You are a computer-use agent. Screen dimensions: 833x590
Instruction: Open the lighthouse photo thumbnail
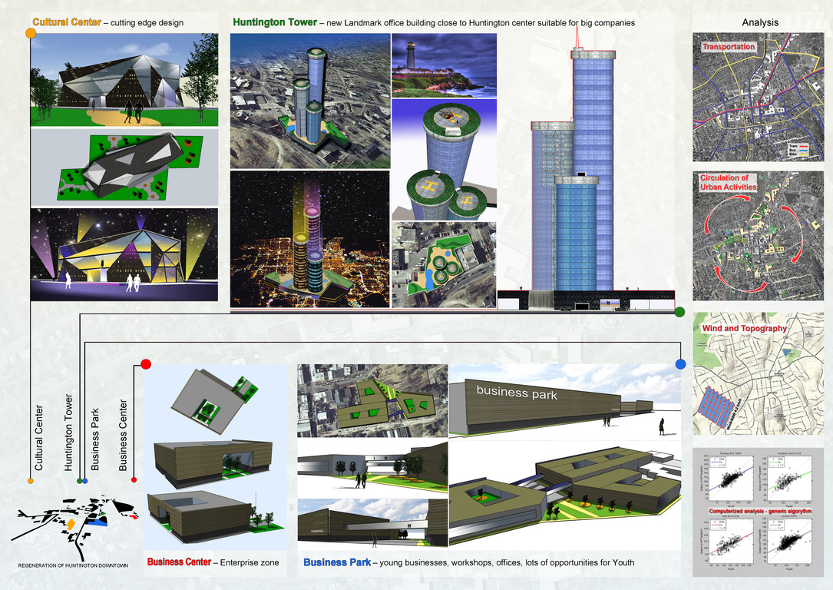(x=444, y=65)
